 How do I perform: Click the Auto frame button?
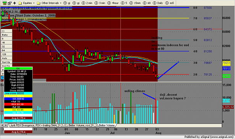[x=6, y=58]
